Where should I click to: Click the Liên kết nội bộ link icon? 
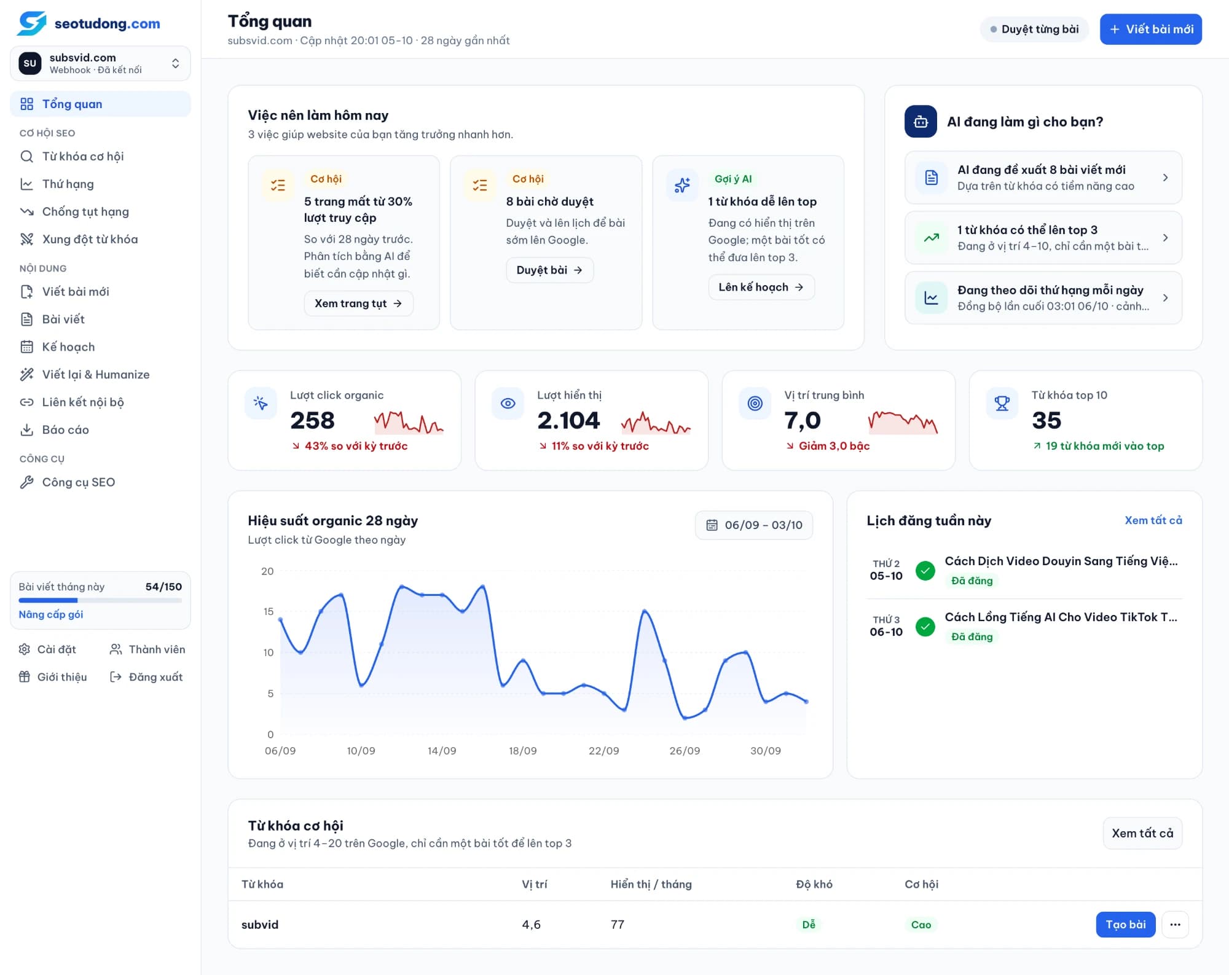coord(26,402)
